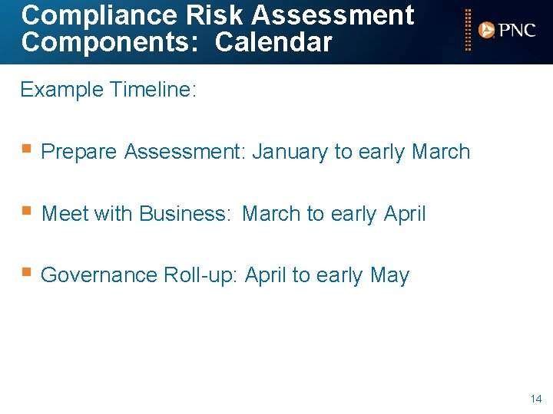Click the orange bullet beside Meet with Business
This screenshot has height=414, width=553.
(x=26, y=210)
